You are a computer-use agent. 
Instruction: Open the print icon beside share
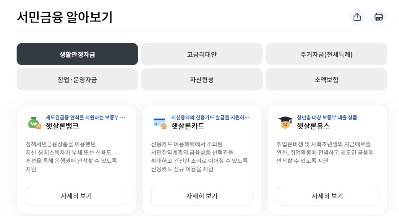(378, 17)
